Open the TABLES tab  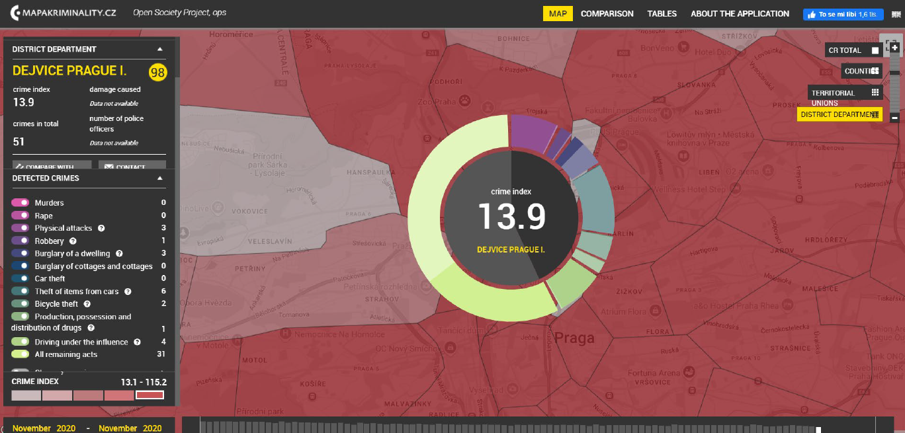point(662,14)
